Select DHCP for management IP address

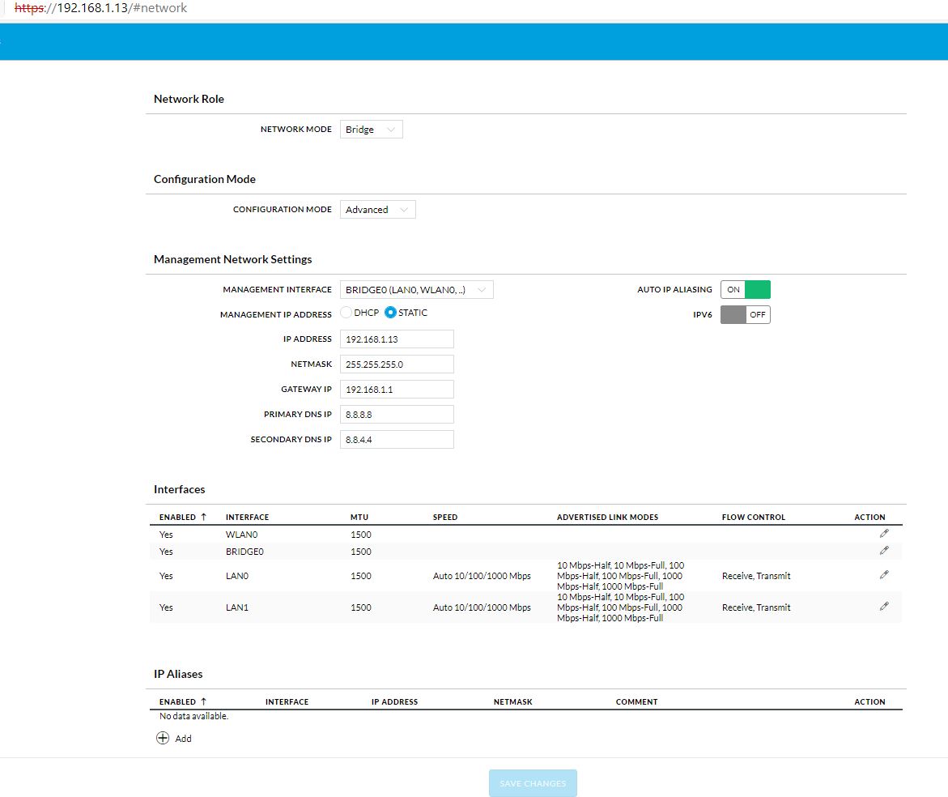pyautogui.click(x=346, y=313)
